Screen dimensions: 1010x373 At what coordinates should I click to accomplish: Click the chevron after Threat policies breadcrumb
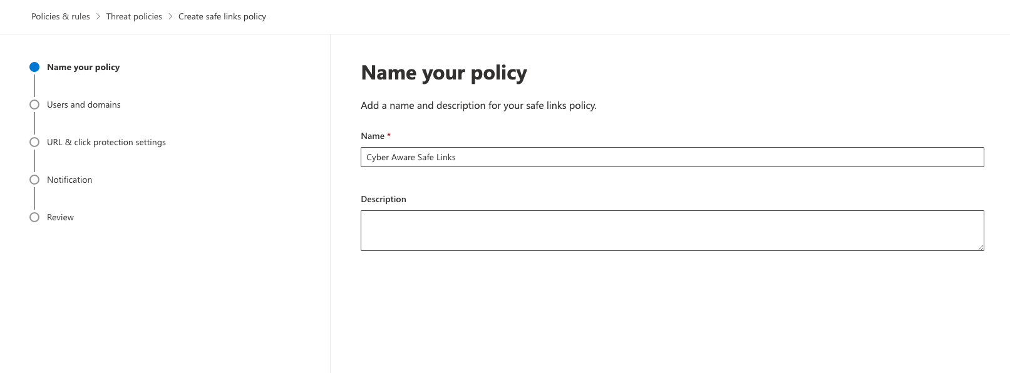(x=170, y=16)
